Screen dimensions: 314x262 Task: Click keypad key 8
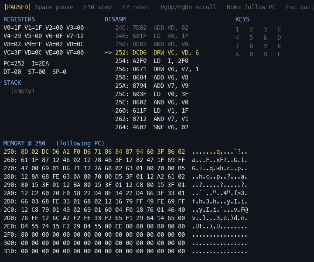[251, 46]
